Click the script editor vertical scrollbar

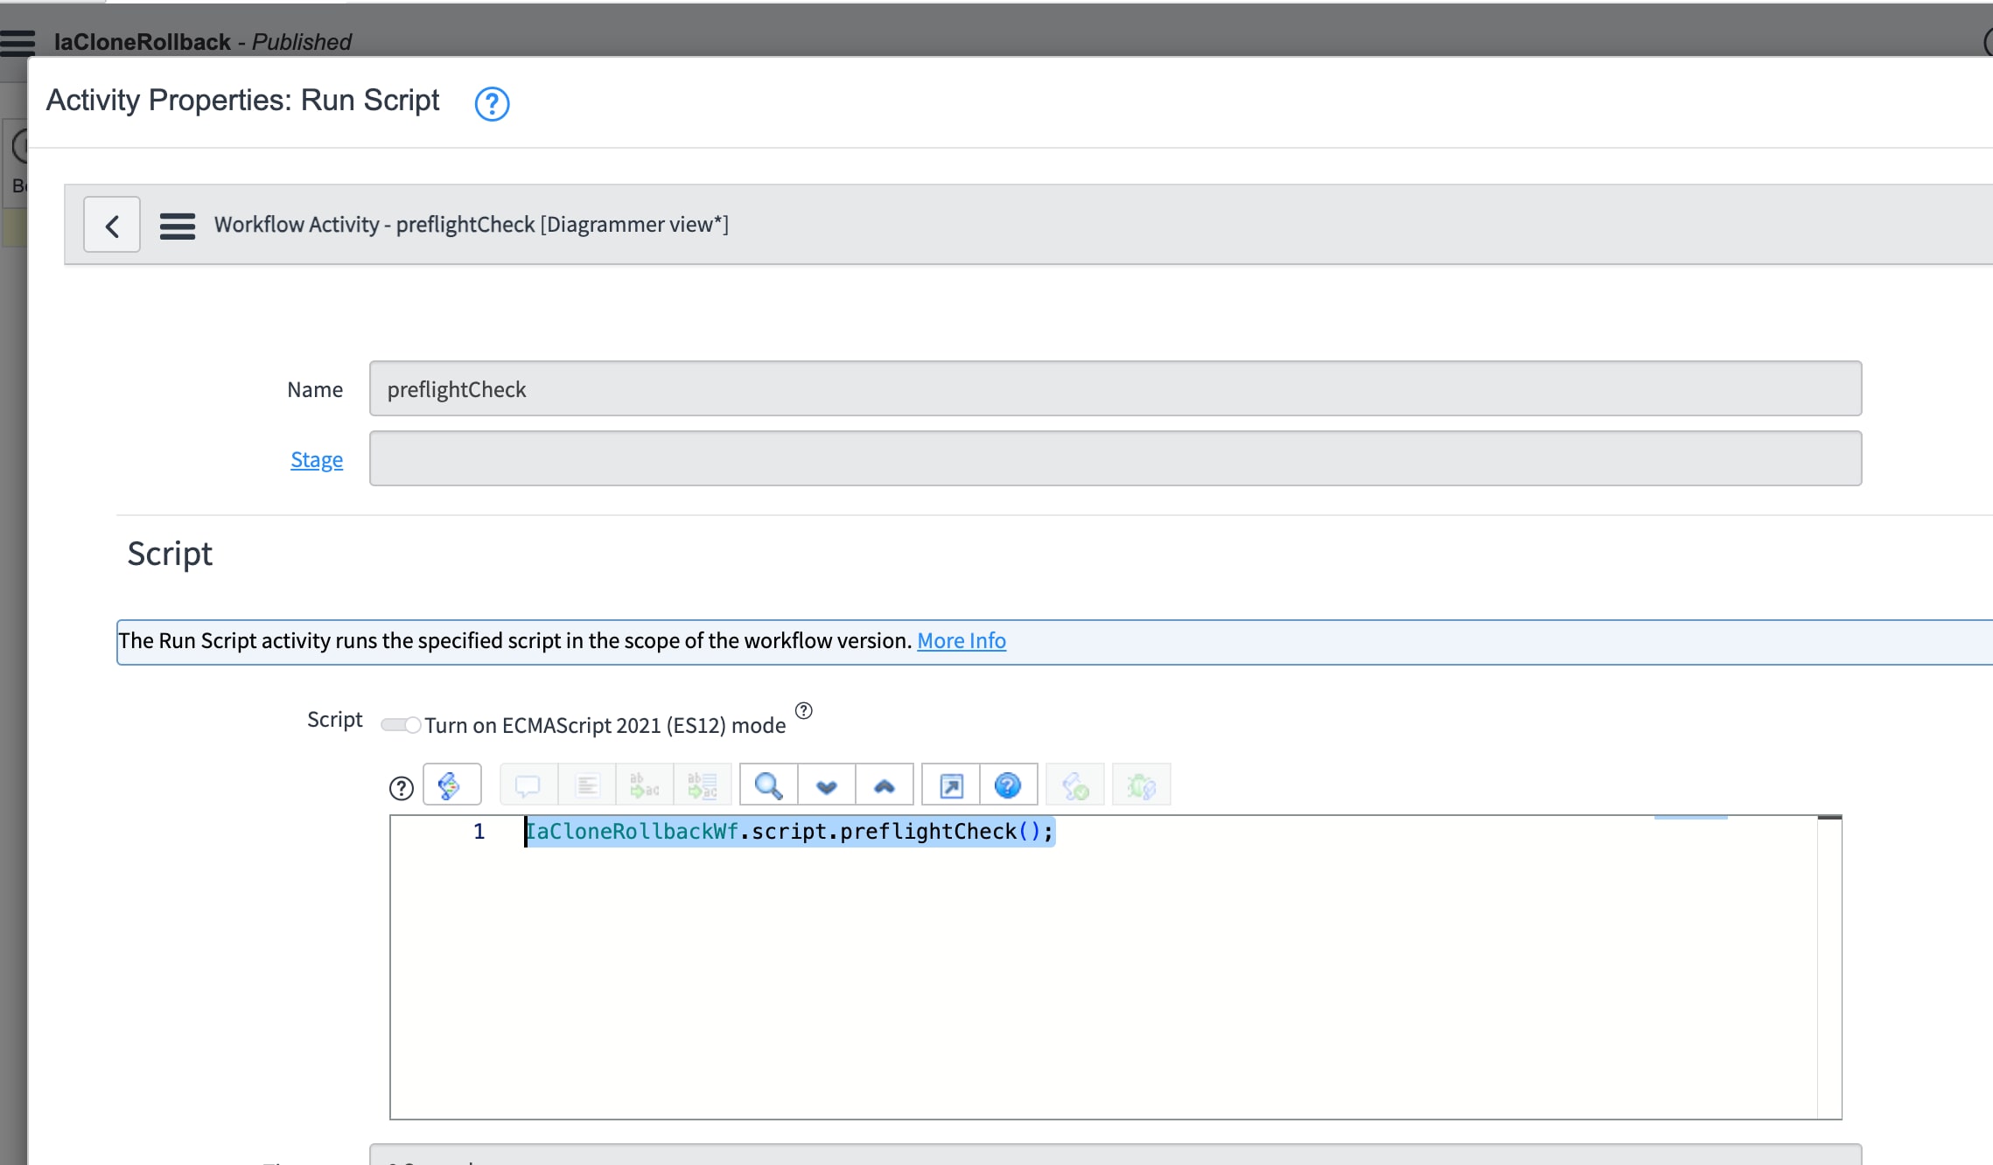(1829, 967)
